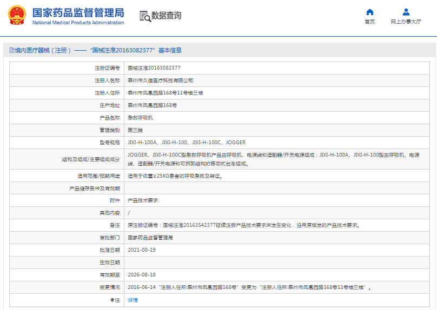437x310 pixels.
Task: Click the 结构及组成/主要组成成分 row label
Action: coord(91,159)
